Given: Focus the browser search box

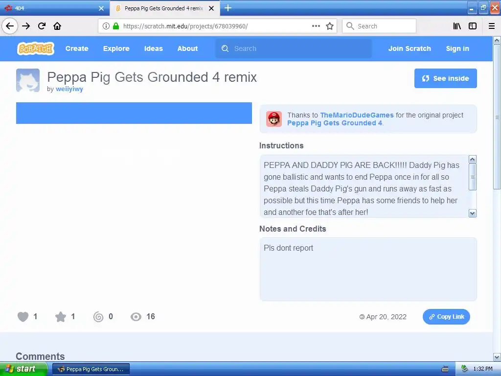Looking at the screenshot, I should [x=379, y=26].
